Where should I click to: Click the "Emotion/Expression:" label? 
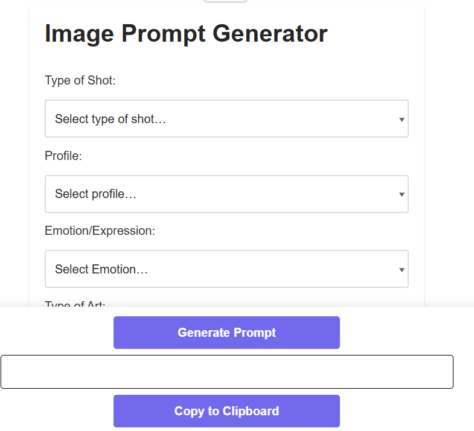click(100, 231)
